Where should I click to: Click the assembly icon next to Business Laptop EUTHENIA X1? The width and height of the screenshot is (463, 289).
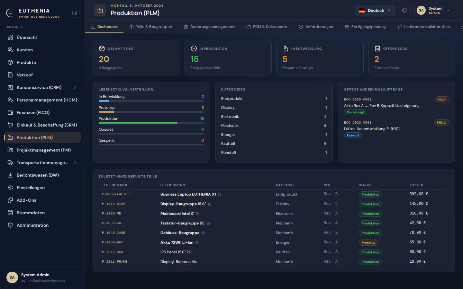220,194
